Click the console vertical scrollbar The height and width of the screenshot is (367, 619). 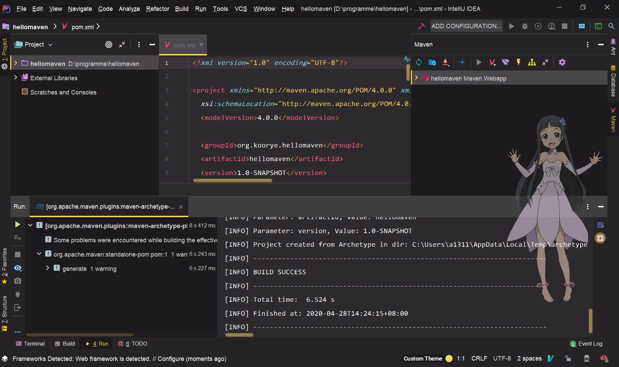tap(591, 320)
